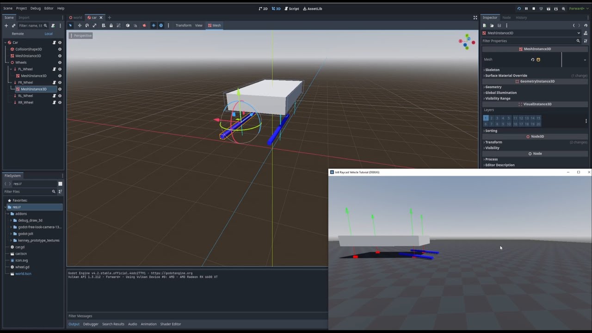Open the Editor menu

49,8
